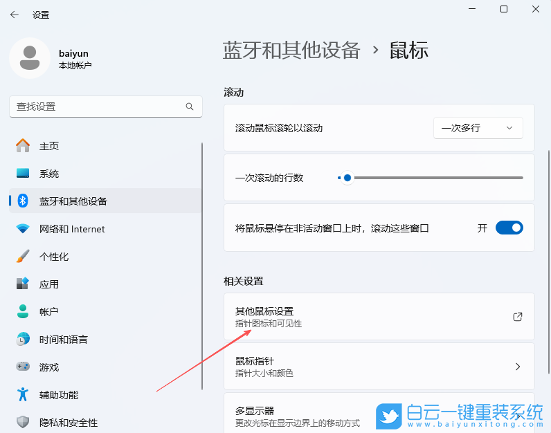Click the gamepad icon next to 游戏
Screen dimensions: 551x433
[23, 367]
